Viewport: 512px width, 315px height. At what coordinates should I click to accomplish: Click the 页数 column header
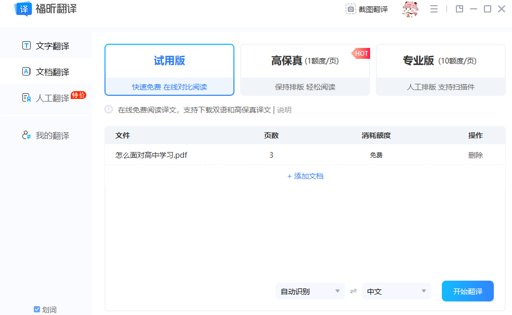(271, 135)
